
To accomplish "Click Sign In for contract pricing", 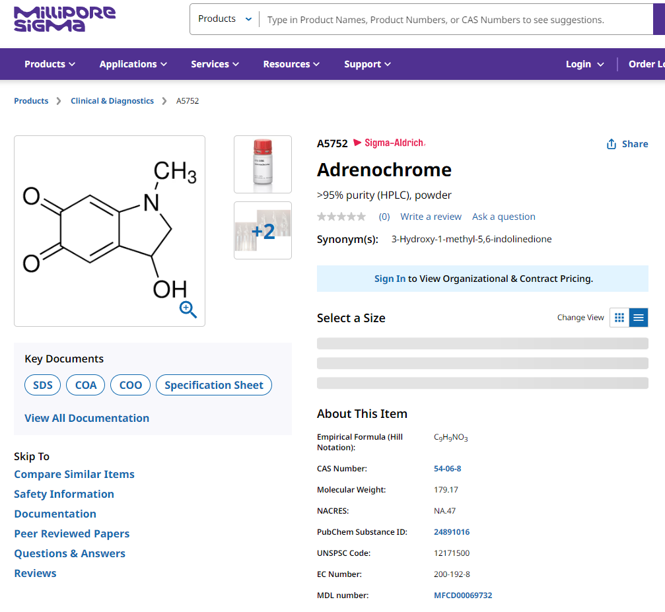I will pyautogui.click(x=390, y=279).
